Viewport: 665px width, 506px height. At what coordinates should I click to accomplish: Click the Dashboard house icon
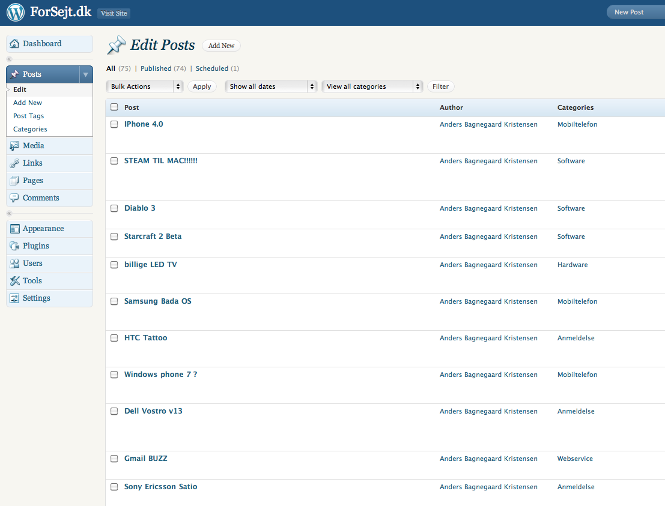14,44
